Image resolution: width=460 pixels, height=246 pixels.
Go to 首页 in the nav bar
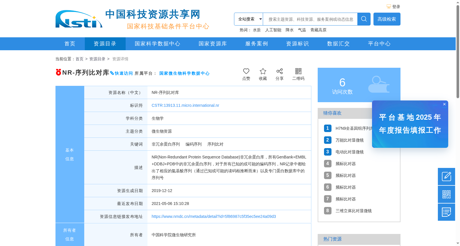click(x=70, y=44)
